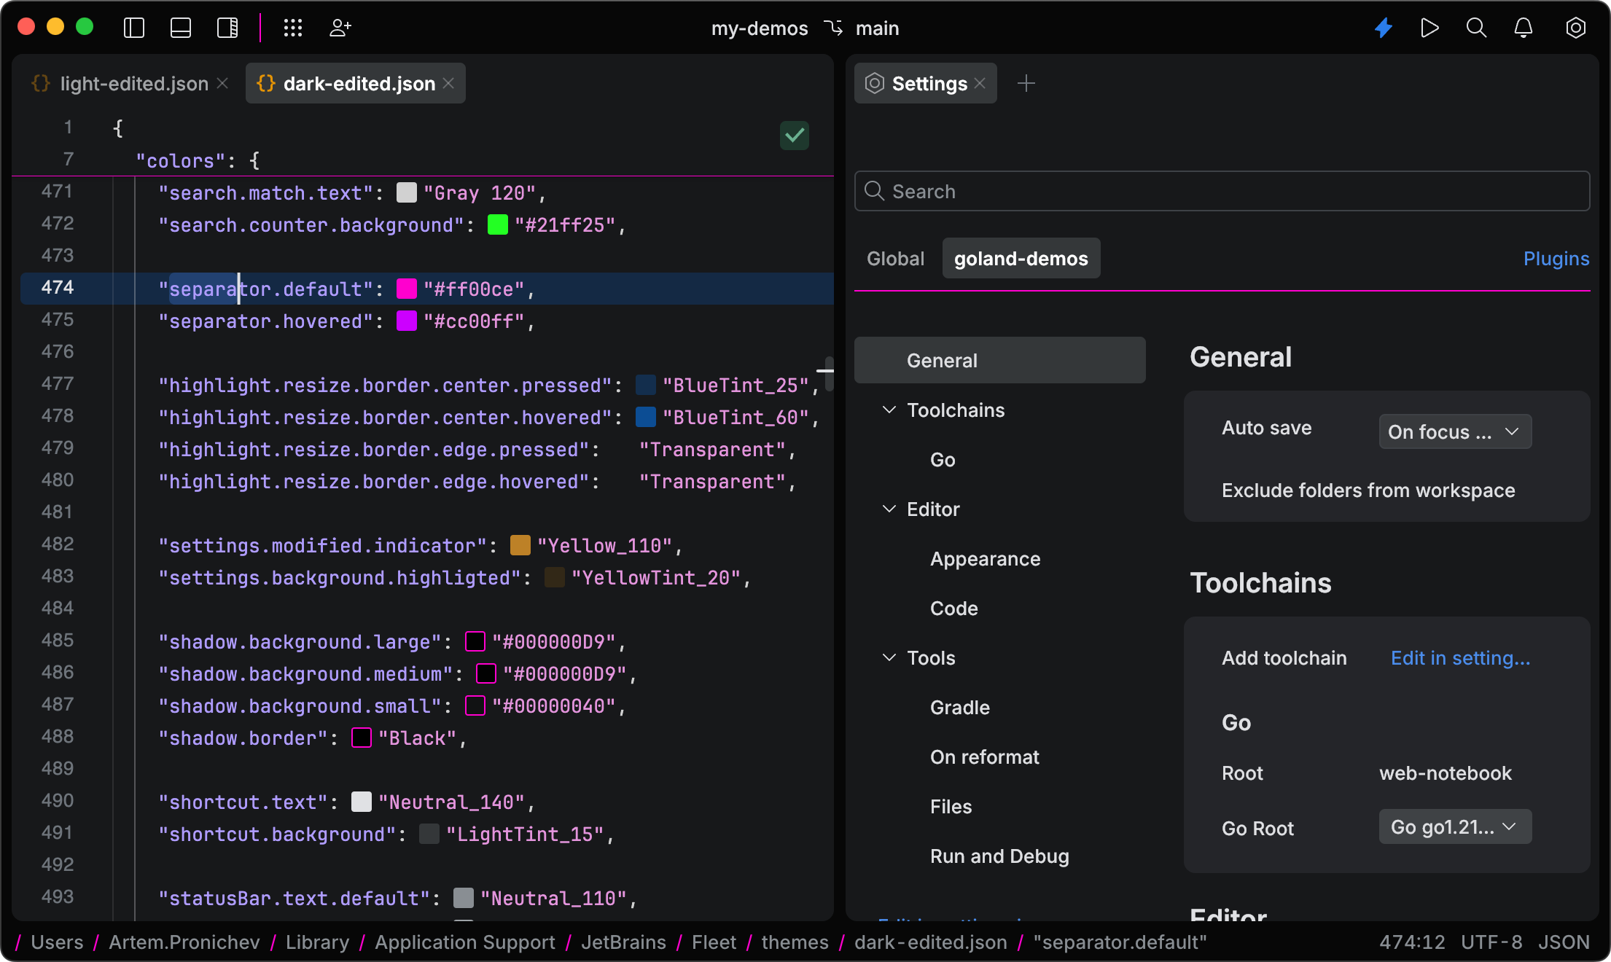Collapse the Toolchains section

[x=889, y=410]
